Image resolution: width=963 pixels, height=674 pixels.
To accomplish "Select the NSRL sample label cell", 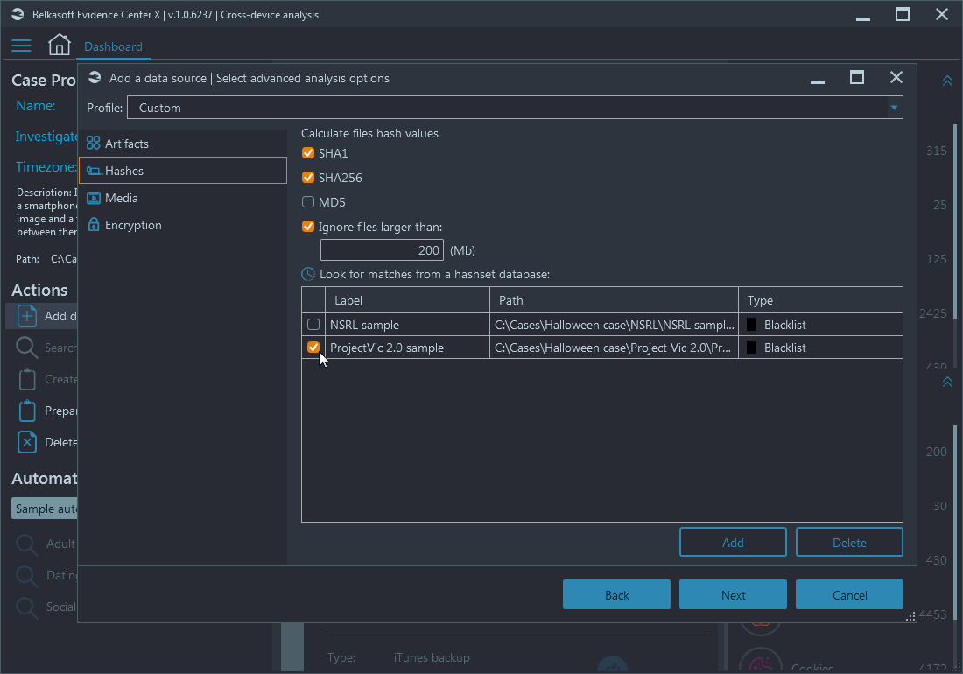I will [407, 325].
